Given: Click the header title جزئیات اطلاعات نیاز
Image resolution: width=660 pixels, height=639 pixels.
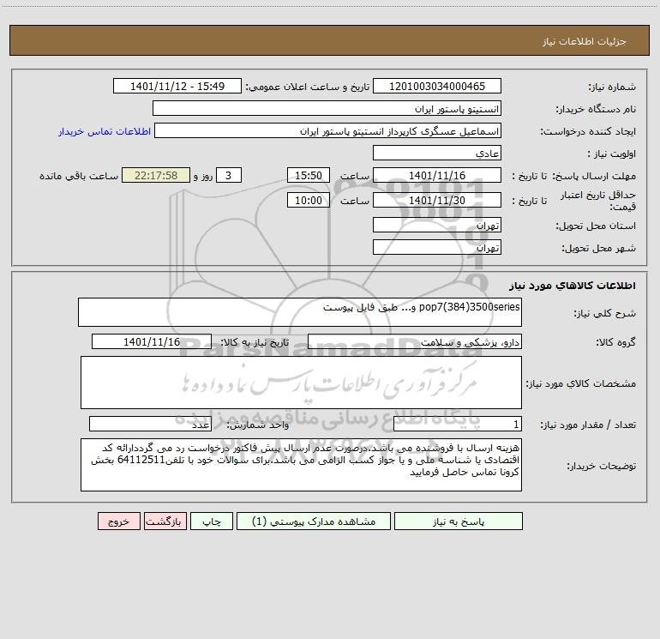Looking at the screenshot, I should pos(585,41).
